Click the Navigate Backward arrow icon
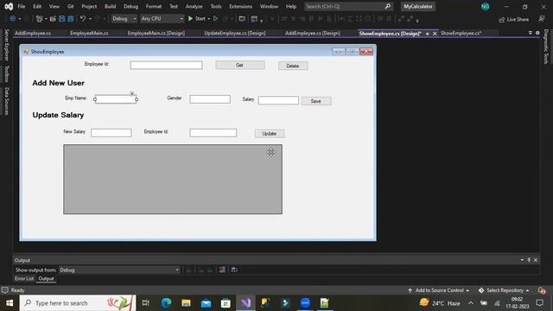Screen dimensions: 553x311 (x=12, y=19)
